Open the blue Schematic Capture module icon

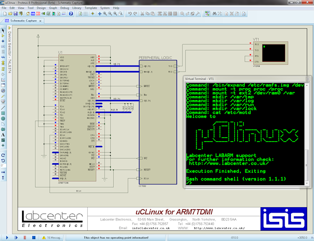33,14
